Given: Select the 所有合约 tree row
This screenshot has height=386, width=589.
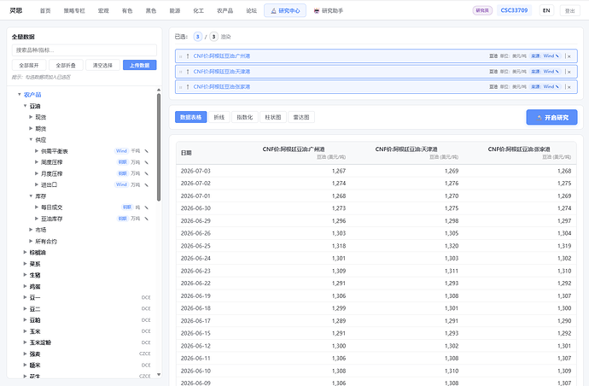Looking at the screenshot, I should click(x=46, y=242).
